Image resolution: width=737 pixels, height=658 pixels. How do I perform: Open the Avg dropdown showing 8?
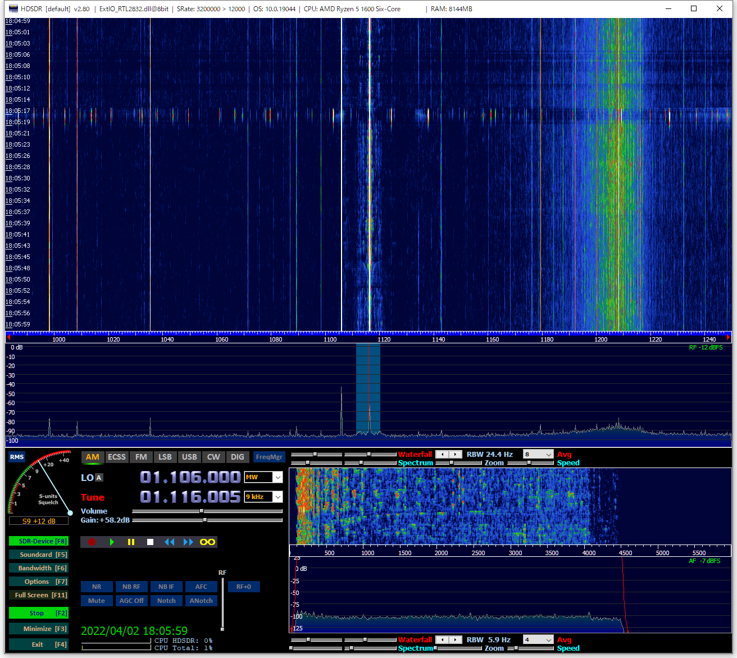pos(538,454)
